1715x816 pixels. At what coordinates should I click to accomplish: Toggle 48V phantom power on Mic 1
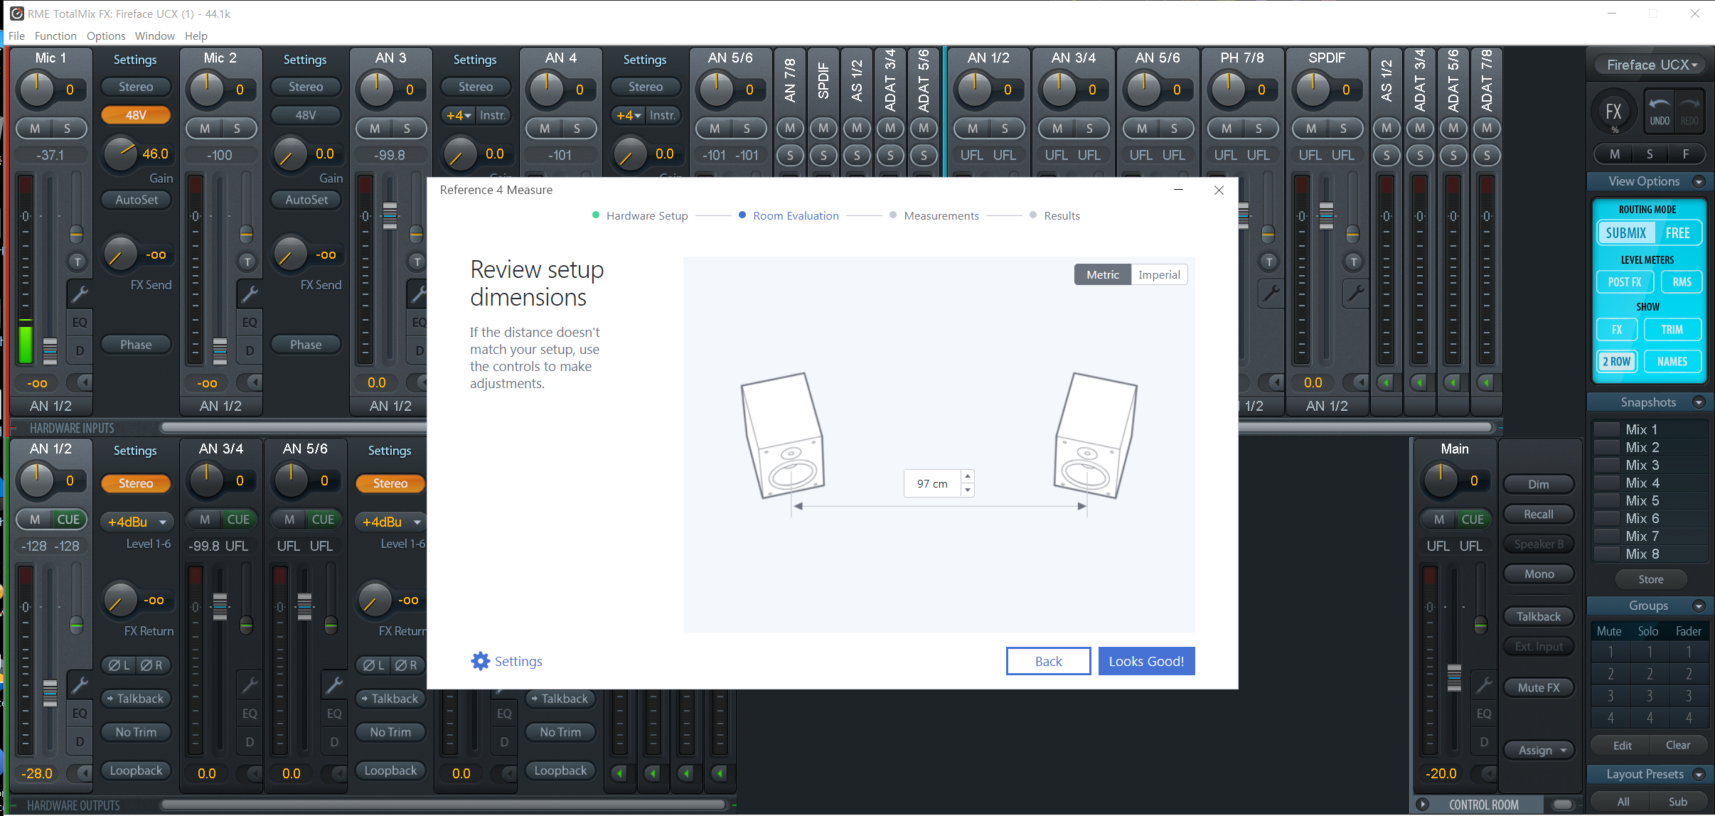[x=136, y=114]
